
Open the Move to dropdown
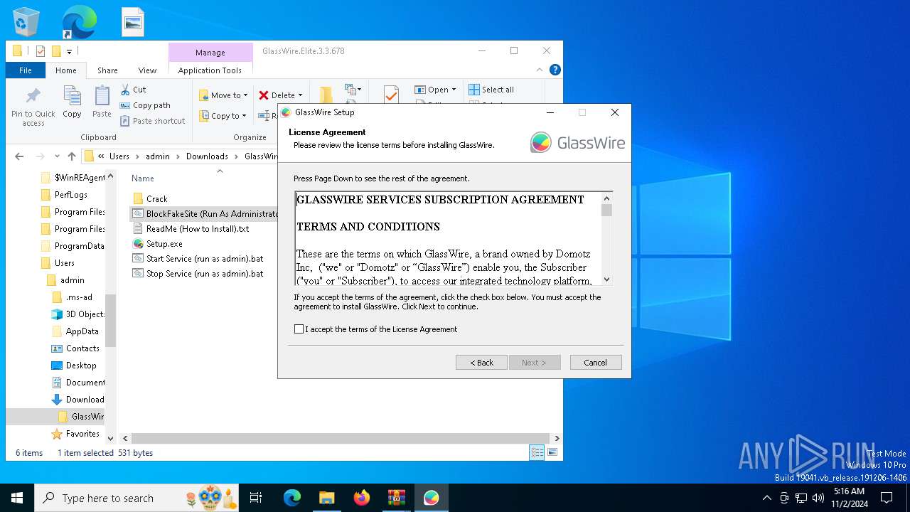pos(223,95)
